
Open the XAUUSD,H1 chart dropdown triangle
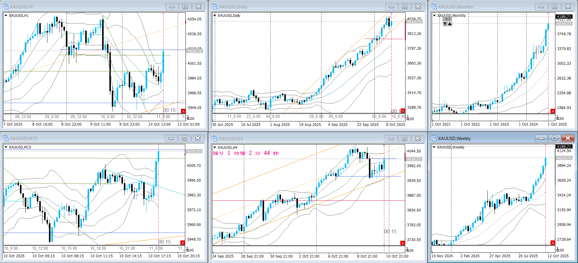tap(6, 15)
